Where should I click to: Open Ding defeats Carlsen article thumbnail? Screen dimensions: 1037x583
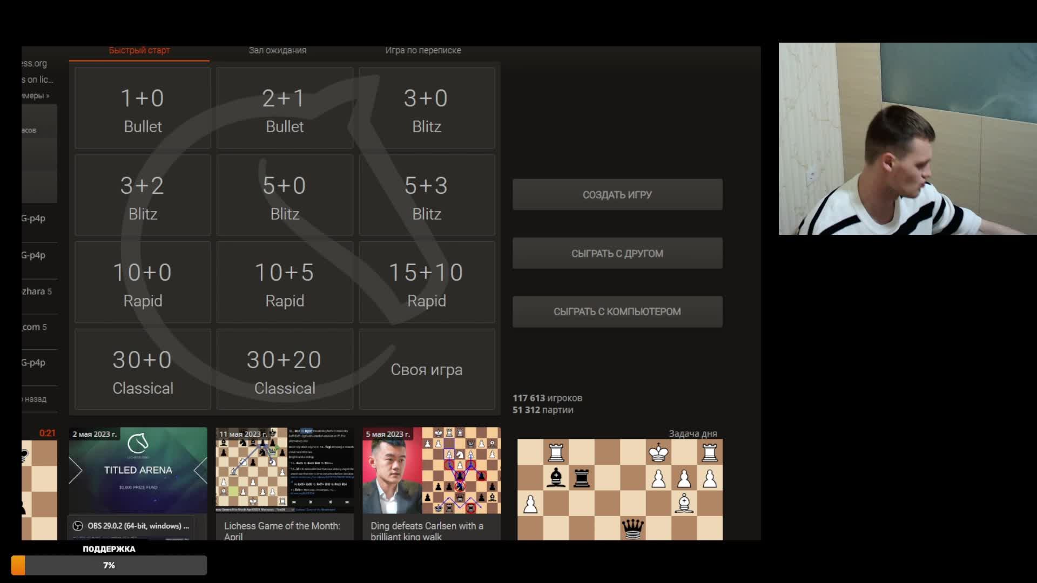pos(432,471)
